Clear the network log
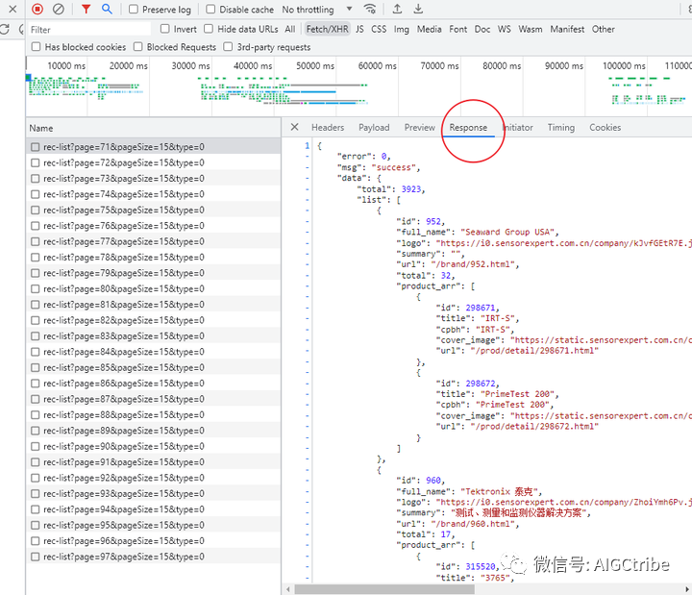The image size is (692, 595). point(59,9)
